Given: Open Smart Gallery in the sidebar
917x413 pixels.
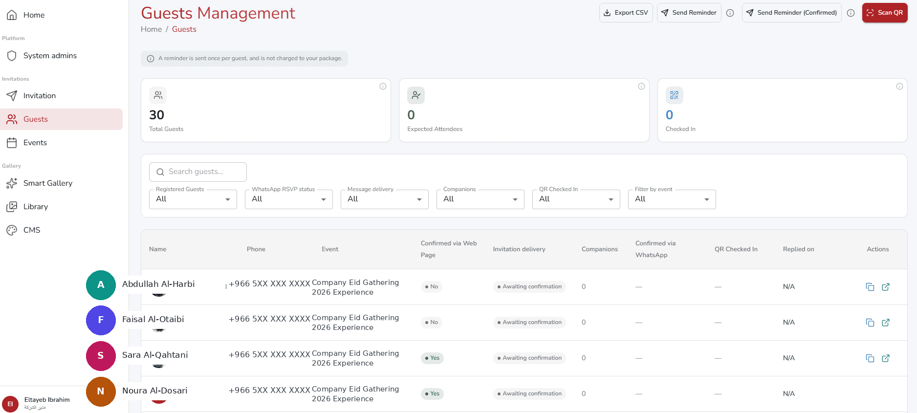Looking at the screenshot, I should (x=61, y=183).
